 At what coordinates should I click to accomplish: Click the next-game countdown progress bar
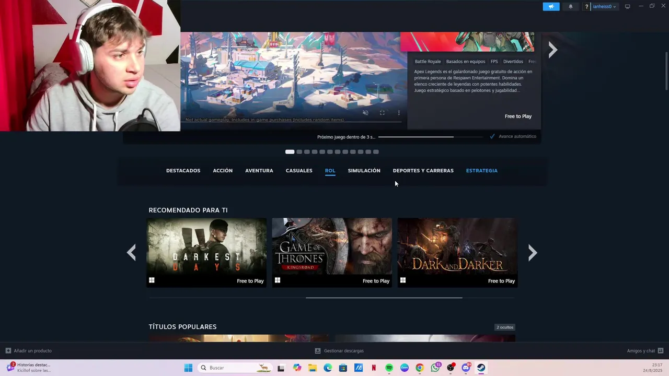coord(430,137)
